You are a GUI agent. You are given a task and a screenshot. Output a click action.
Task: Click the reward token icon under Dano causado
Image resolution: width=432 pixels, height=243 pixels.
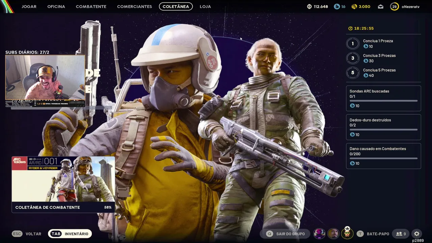point(352,163)
